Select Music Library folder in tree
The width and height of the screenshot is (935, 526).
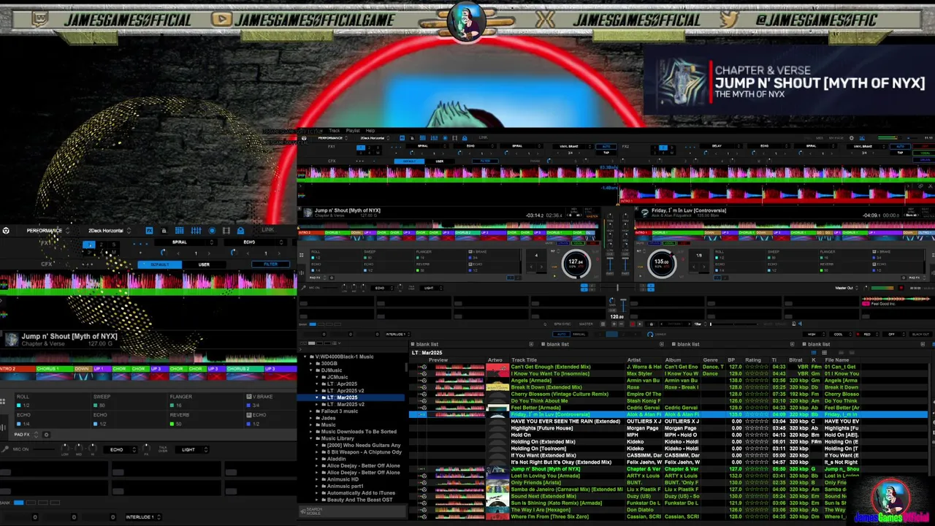(x=337, y=438)
